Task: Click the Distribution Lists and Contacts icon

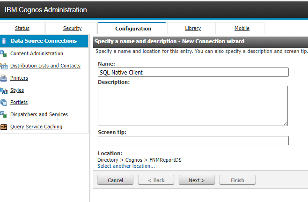Action: 4,66
